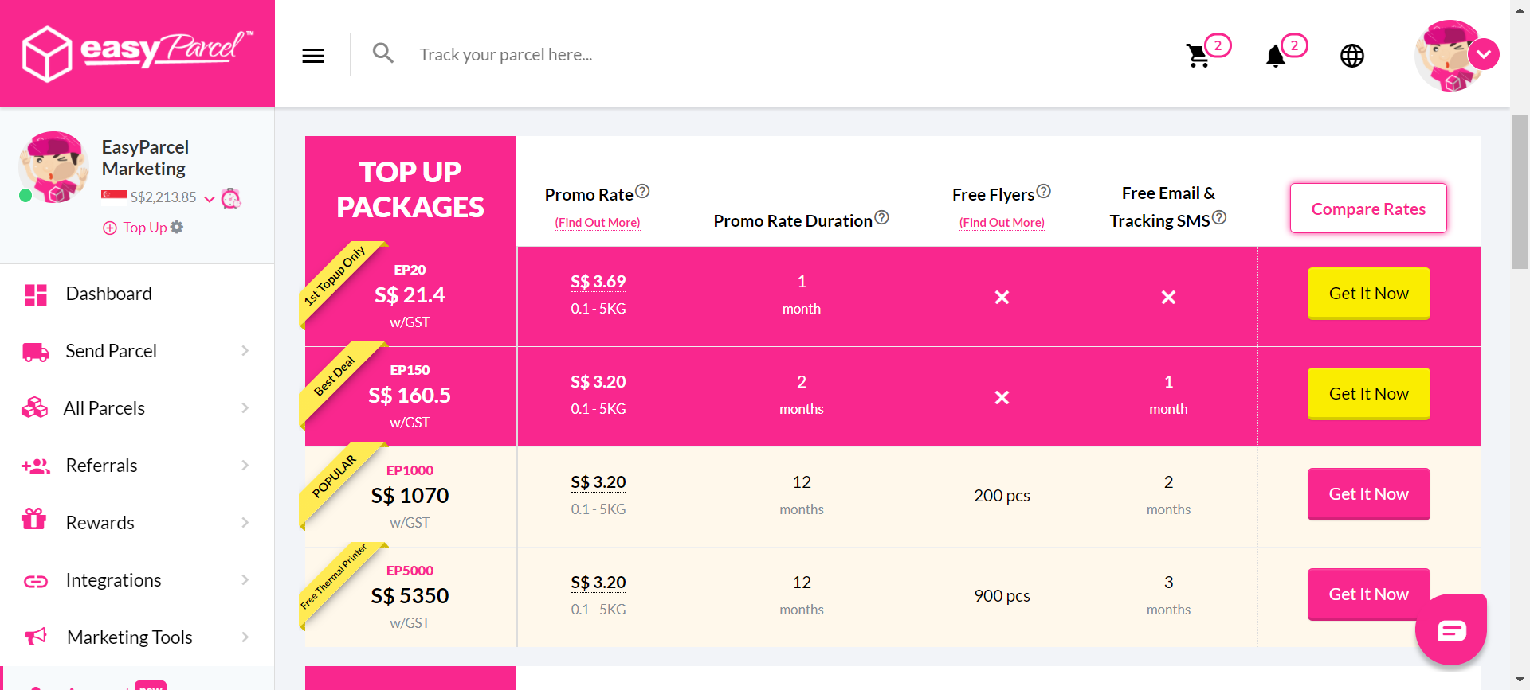Screen dimensions: 1530x690
Task: Open the live chat widget
Action: [x=1451, y=630]
